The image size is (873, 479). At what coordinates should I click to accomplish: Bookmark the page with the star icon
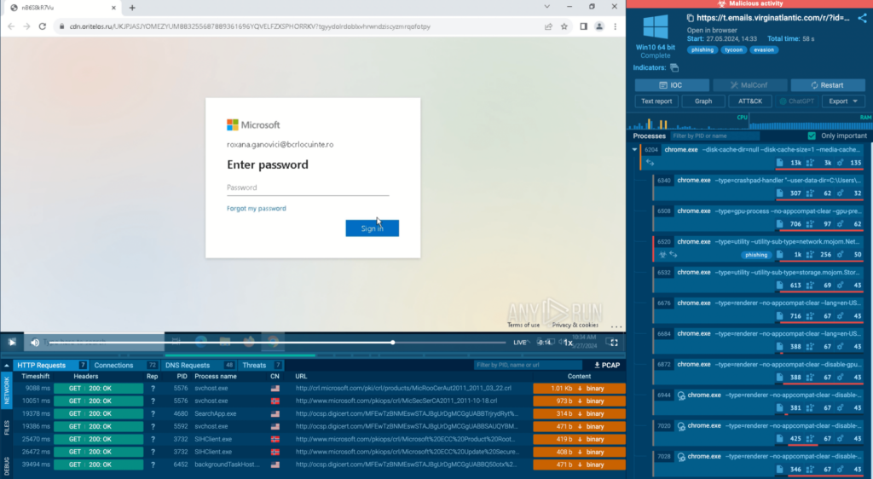click(x=564, y=26)
